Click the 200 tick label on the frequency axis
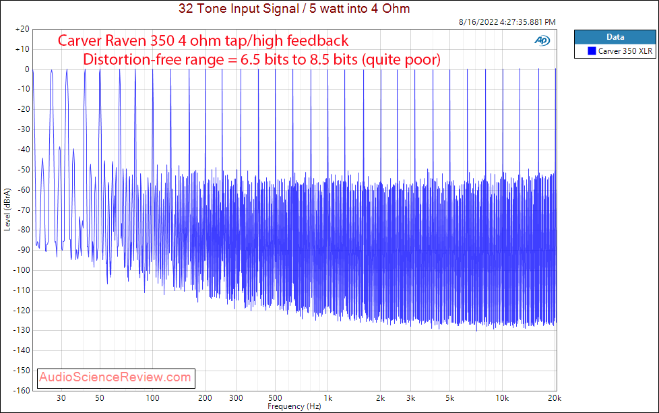This screenshot has width=659, height=413. (205, 398)
